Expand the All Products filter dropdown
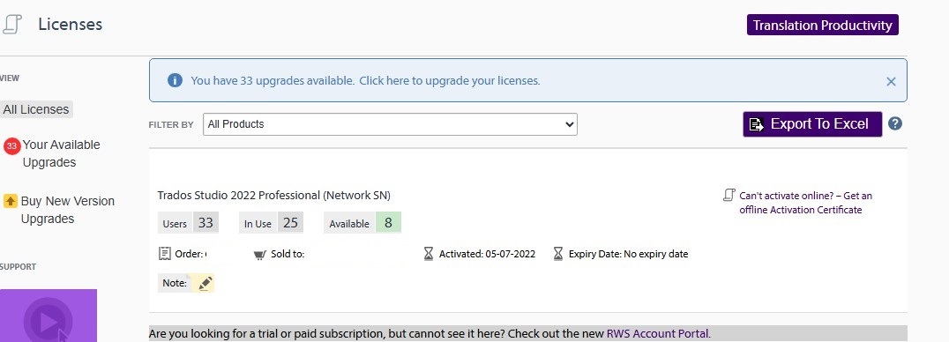949x342 pixels. (x=390, y=124)
